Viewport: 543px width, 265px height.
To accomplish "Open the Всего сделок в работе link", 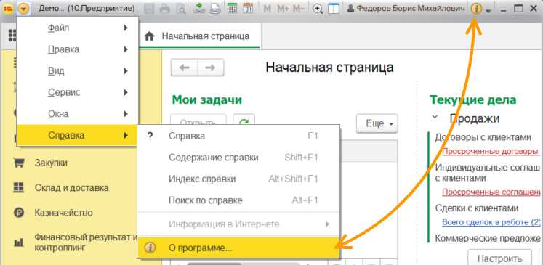I will coord(491,221).
